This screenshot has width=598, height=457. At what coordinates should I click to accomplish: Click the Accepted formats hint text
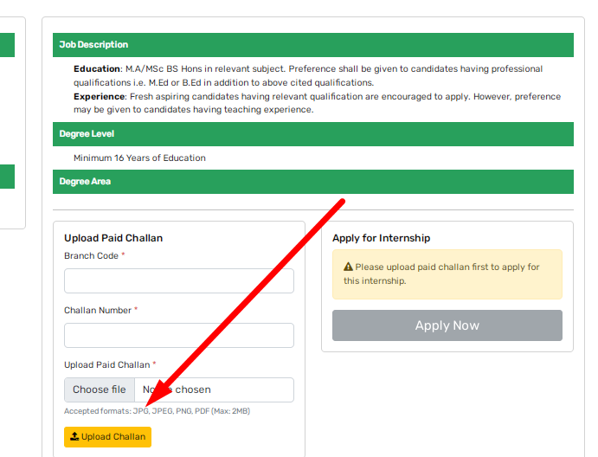(x=157, y=411)
